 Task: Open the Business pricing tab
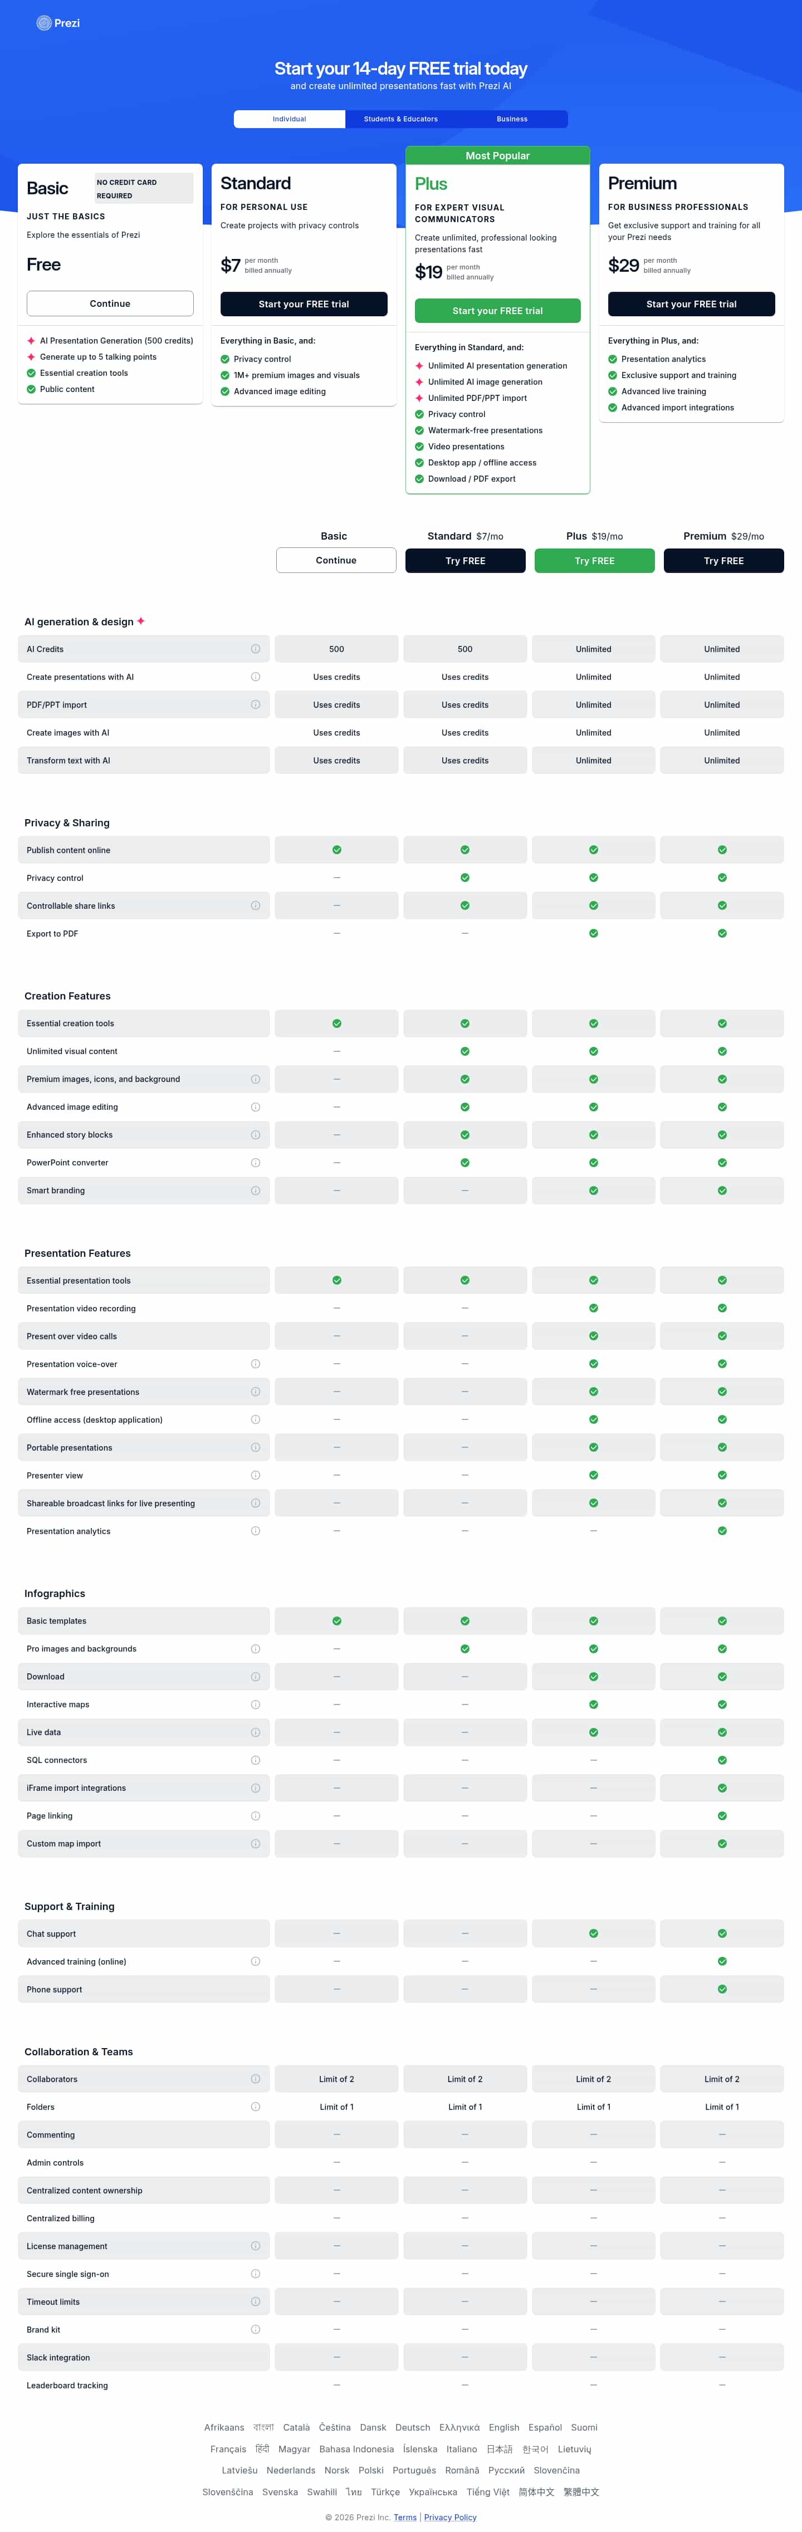(512, 119)
